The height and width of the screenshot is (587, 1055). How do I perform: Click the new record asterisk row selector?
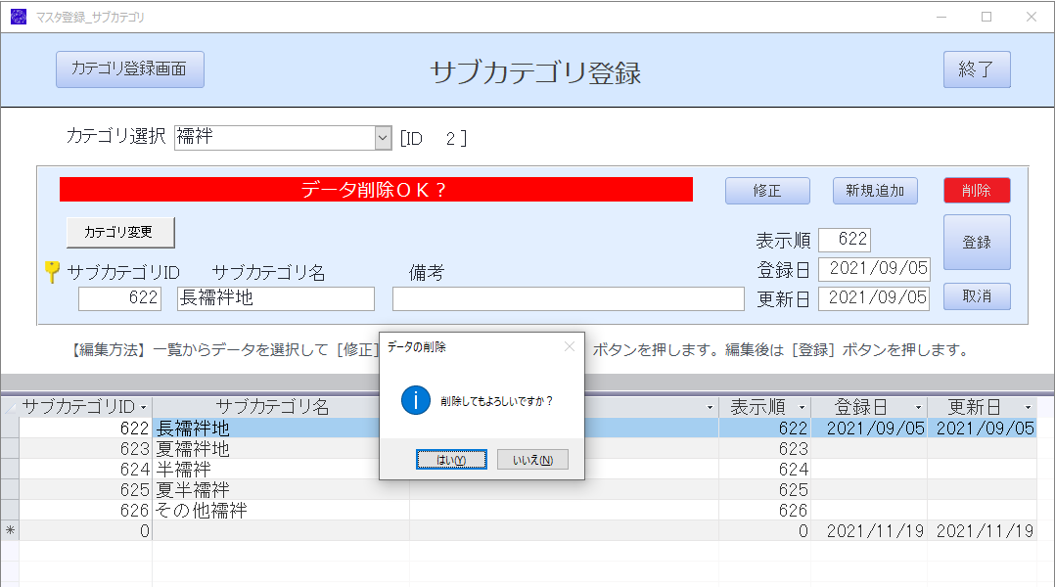(10, 530)
